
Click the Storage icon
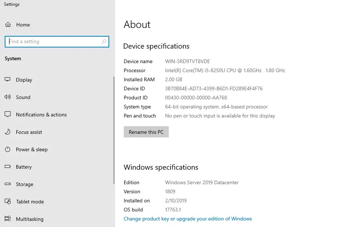coord(8,184)
